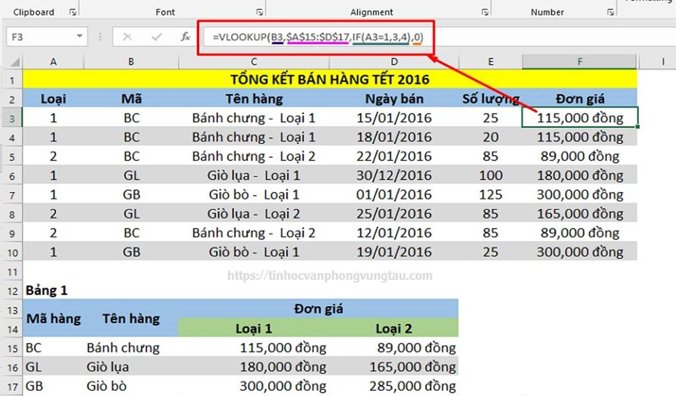Screen dimensions: 676x396
Task: Click the Bánh chưng cell in row 15
Action: 131,347
